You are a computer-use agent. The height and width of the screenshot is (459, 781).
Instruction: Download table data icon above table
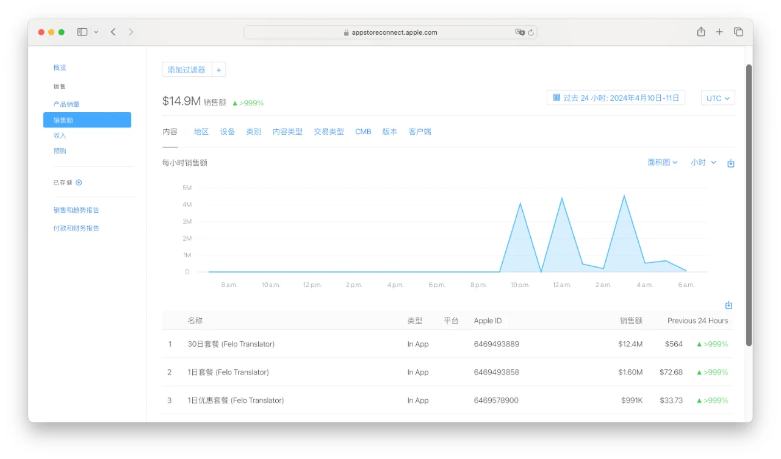pos(729,305)
